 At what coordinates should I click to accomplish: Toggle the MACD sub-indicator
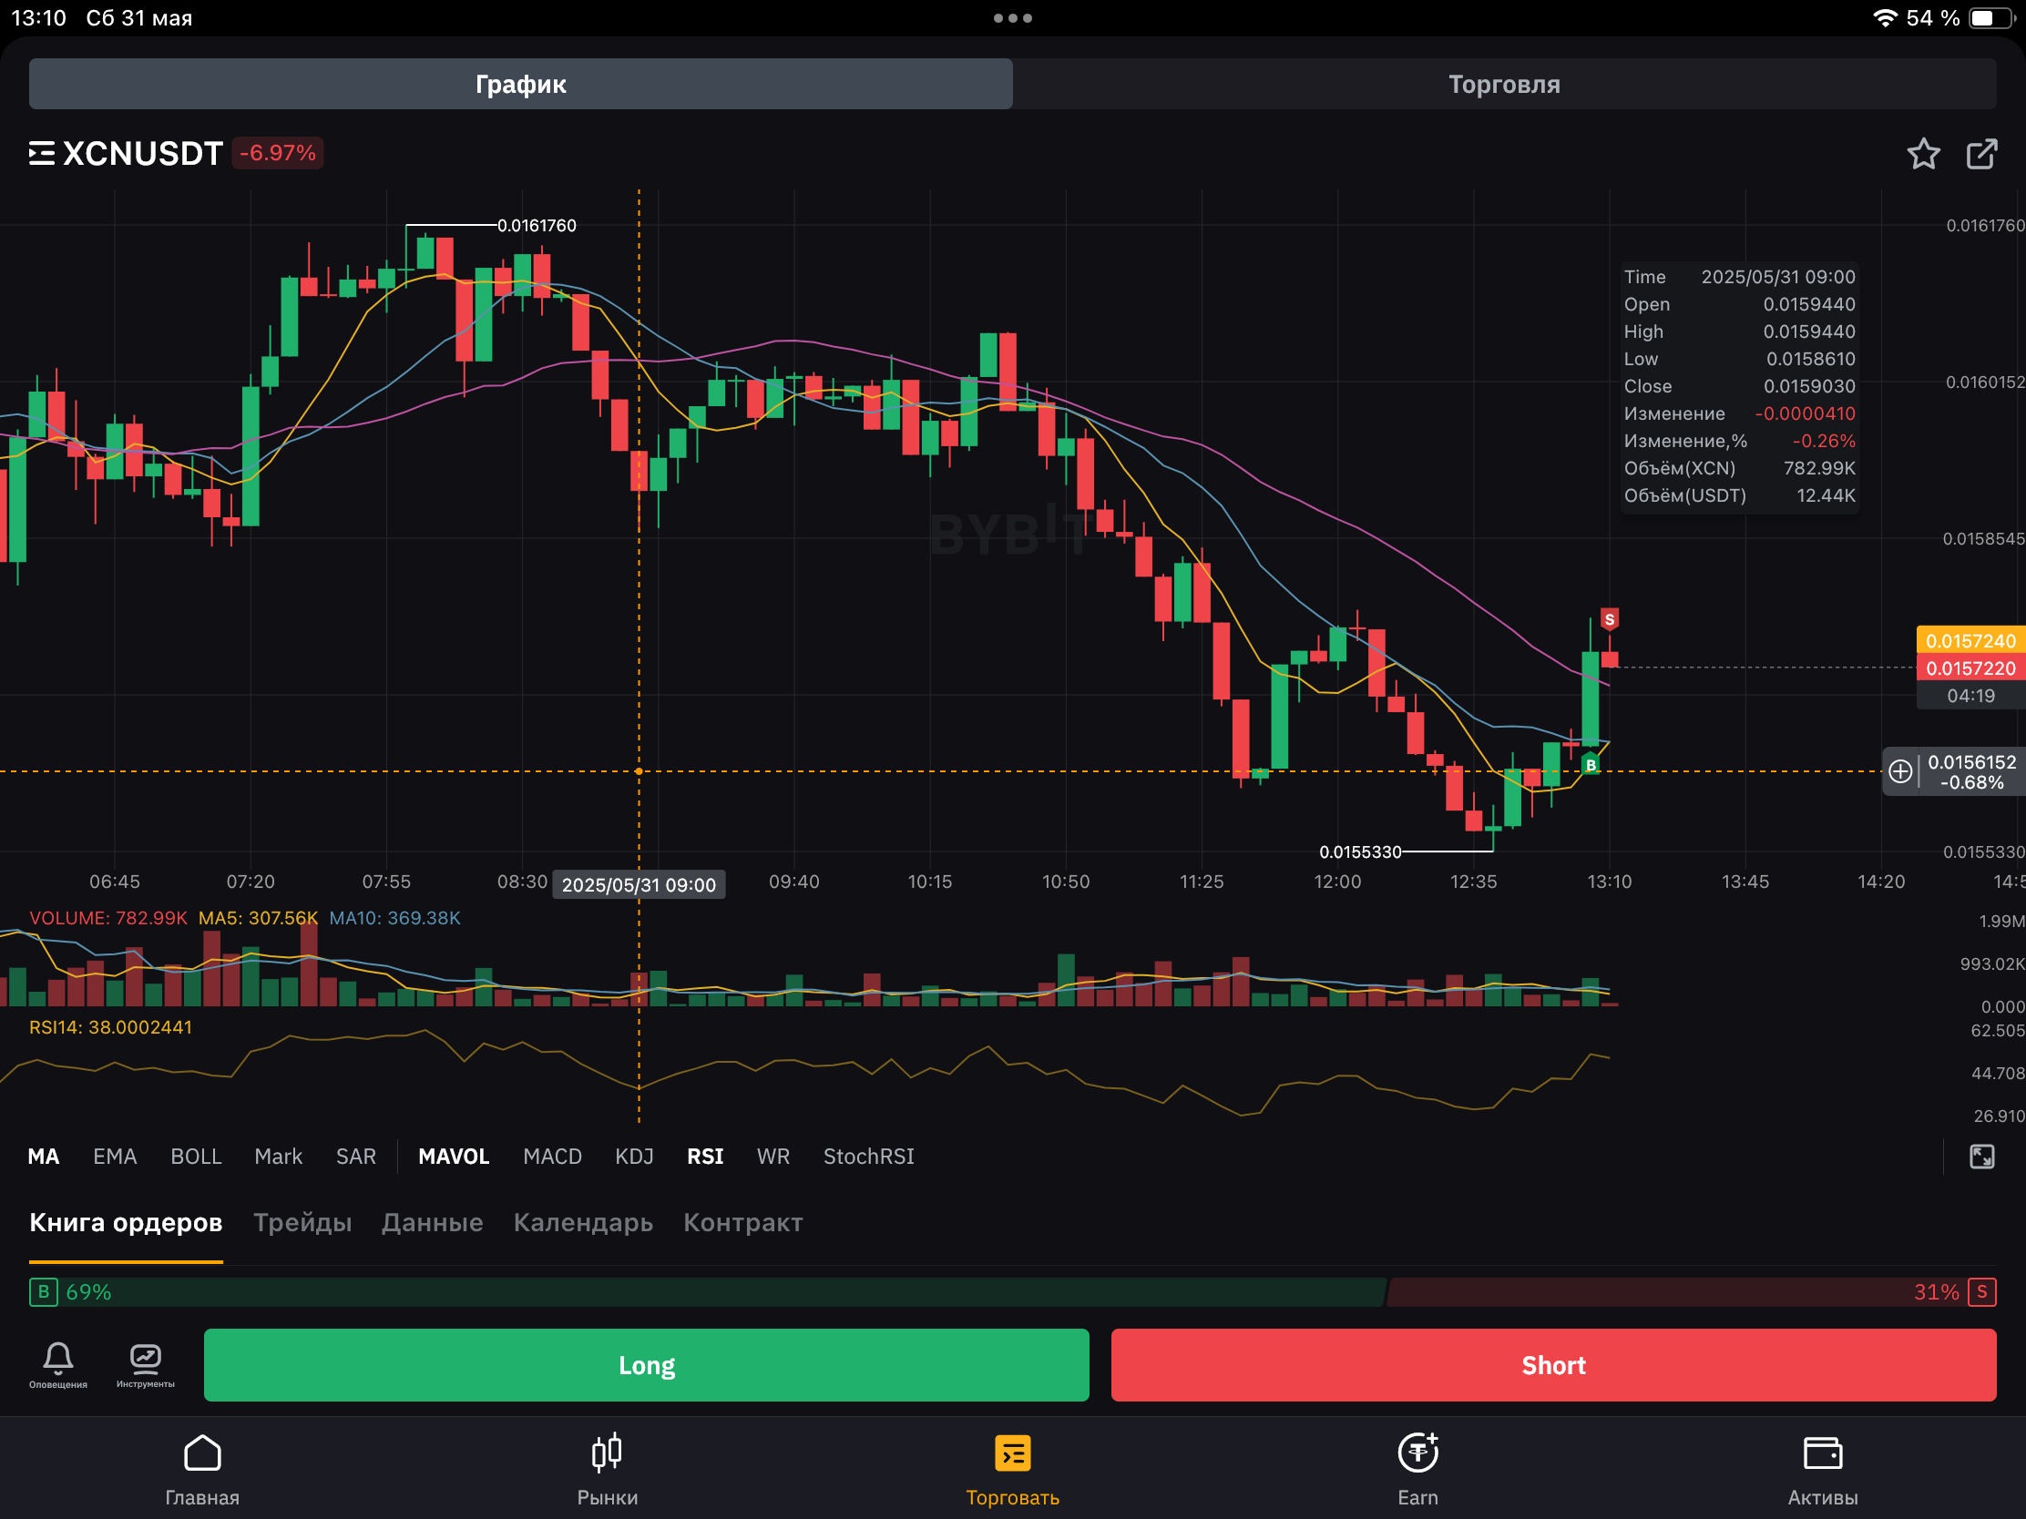click(552, 1157)
